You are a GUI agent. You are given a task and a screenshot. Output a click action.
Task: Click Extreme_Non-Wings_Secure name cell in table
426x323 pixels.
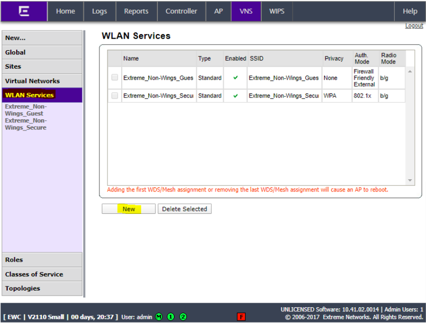pyautogui.click(x=159, y=96)
